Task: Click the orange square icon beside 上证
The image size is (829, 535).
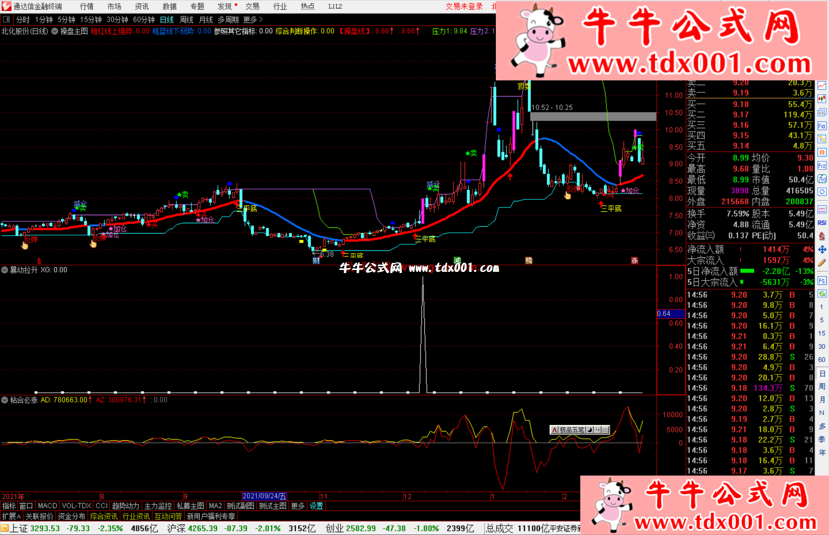Action: (5, 528)
